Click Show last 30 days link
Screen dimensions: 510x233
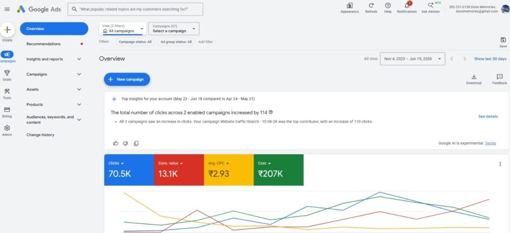tap(490, 59)
